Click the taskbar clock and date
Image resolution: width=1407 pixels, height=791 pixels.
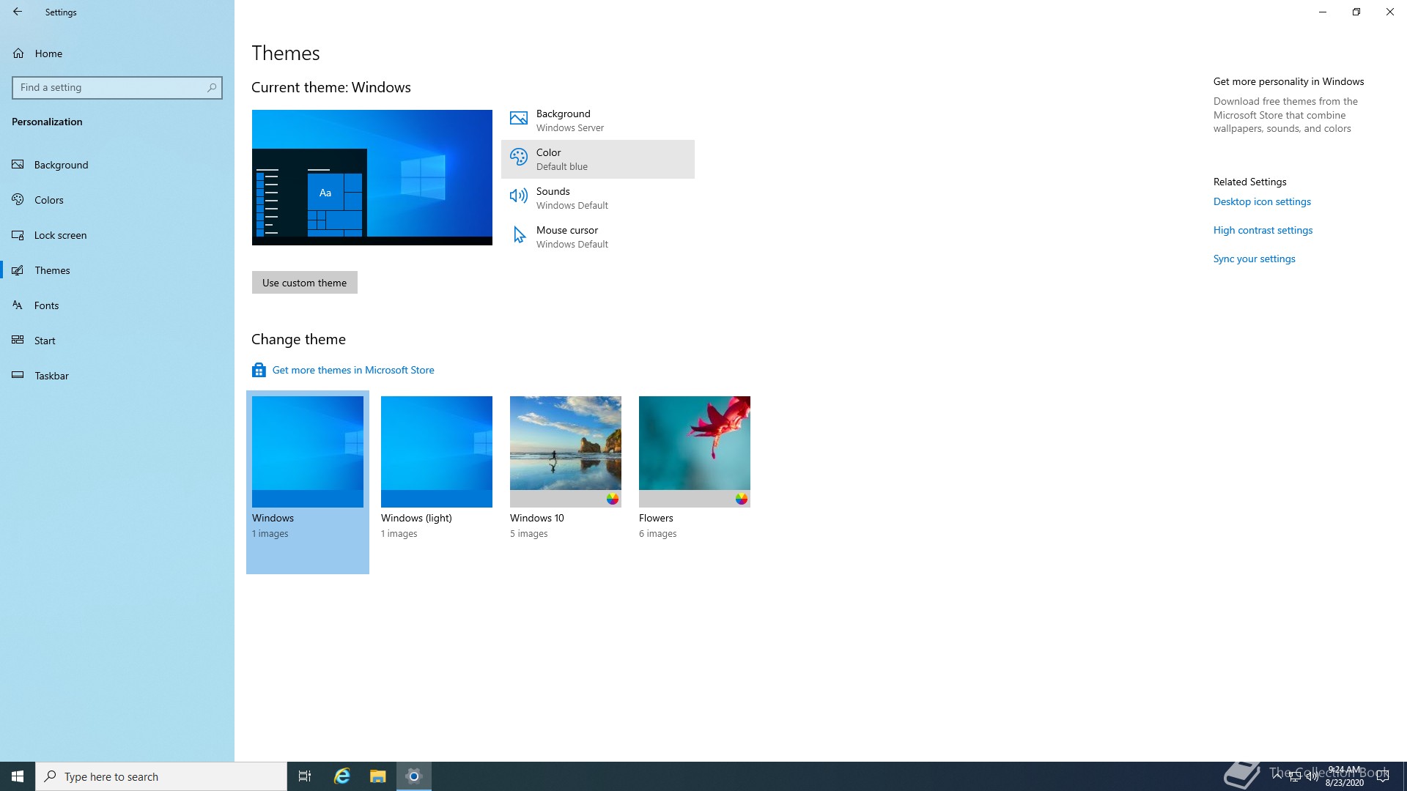(x=1345, y=776)
